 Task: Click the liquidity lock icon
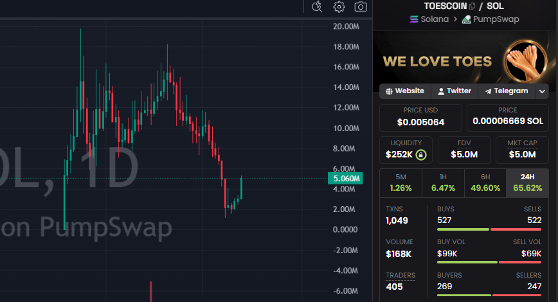pos(421,155)
